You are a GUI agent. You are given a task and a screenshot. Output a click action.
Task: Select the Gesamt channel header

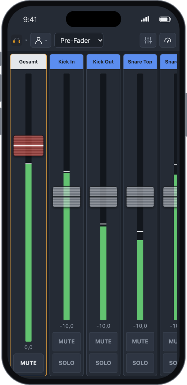point(28,62)
